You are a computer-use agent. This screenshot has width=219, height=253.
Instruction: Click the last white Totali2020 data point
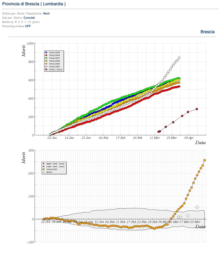click(x=179, y=57)
